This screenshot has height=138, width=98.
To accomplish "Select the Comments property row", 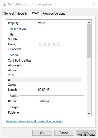I will pyautogui.click(x=45, y=49).
